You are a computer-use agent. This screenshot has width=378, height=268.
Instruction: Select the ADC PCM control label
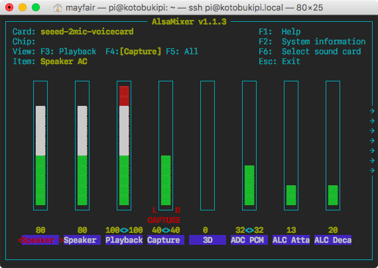[249, 240]
